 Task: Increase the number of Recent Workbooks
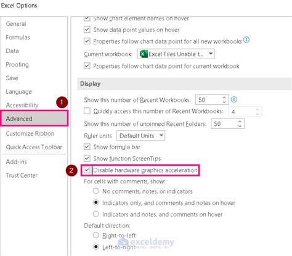click(224, 97)
